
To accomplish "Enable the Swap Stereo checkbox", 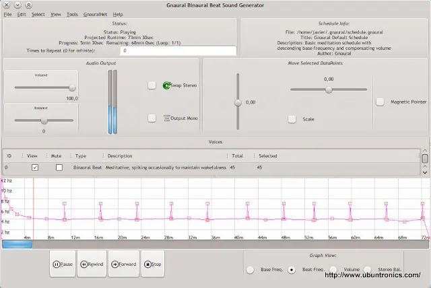I will [x=152, y=85].
